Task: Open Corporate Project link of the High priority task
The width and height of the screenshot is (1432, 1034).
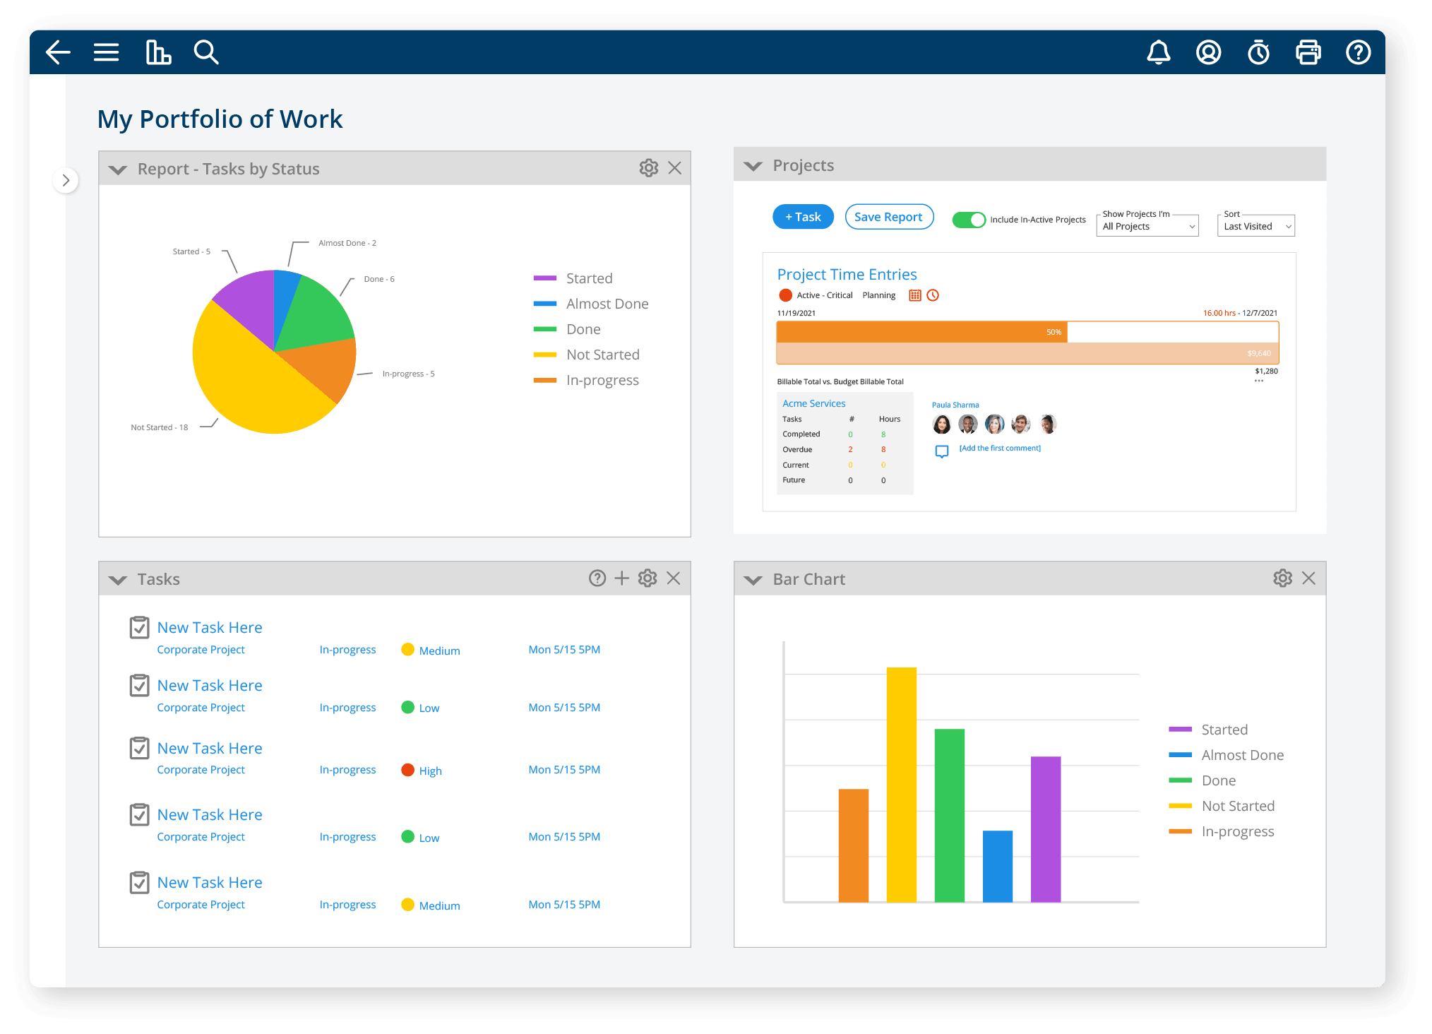Action: [201, 769]
